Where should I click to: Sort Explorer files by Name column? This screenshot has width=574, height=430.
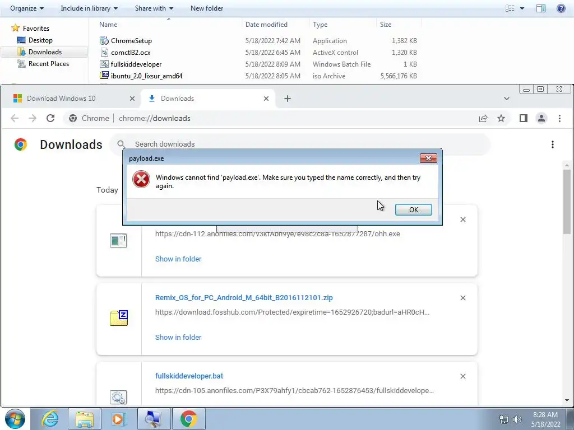click(108, 25)
